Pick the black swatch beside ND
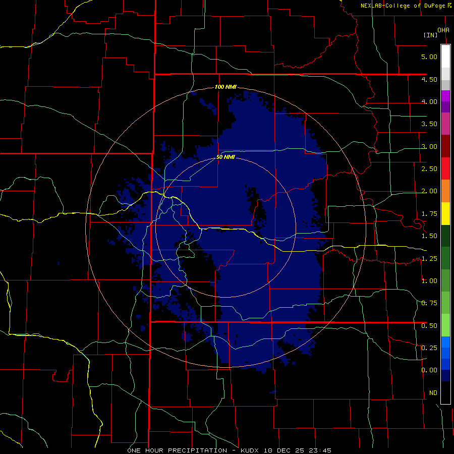The height and width of the screenshot is (454, 454). [445, 392]
